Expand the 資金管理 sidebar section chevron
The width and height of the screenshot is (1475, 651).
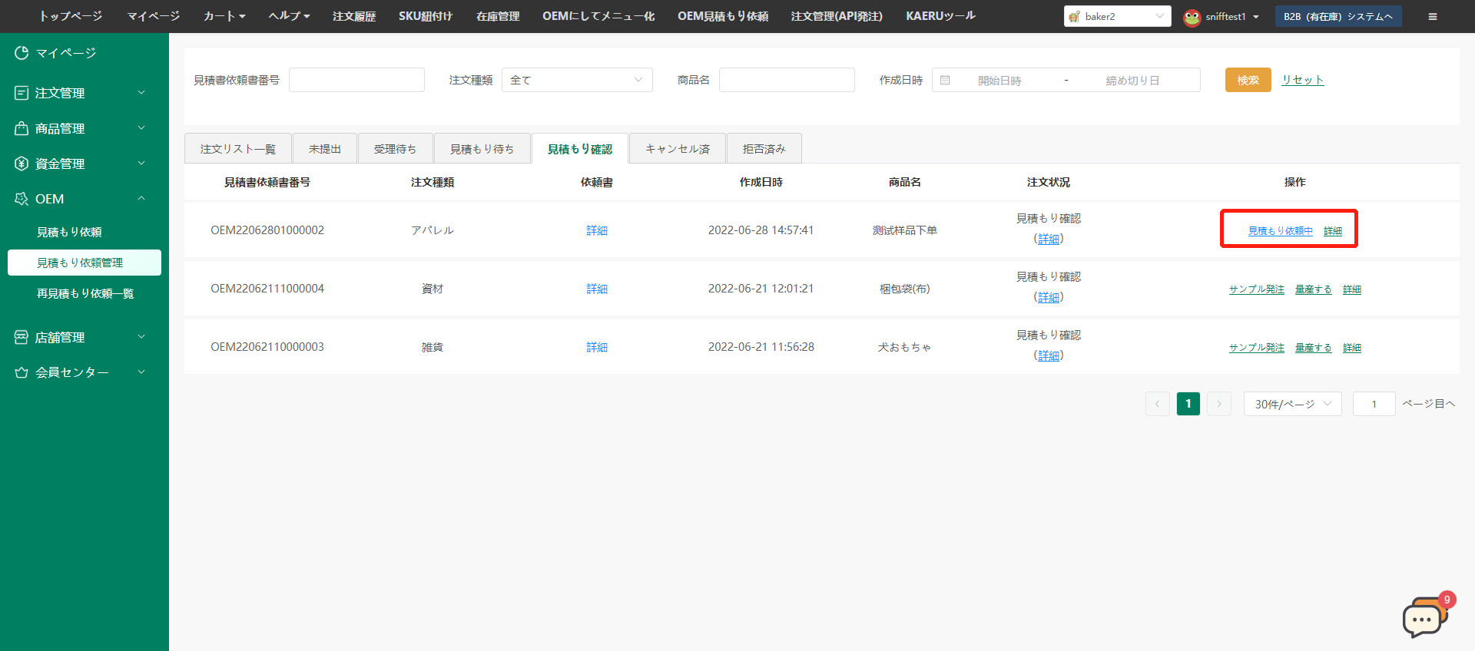[x=141, y=164]
